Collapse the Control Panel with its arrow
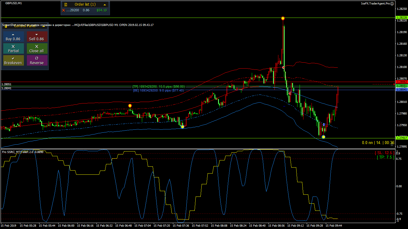Viewport: 408px width, 229px height. [44, 26]
